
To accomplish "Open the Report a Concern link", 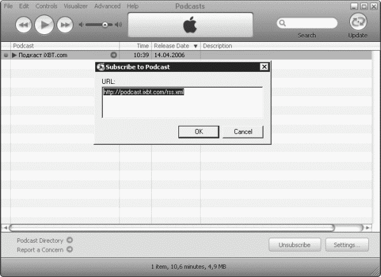I will [40, 250].
